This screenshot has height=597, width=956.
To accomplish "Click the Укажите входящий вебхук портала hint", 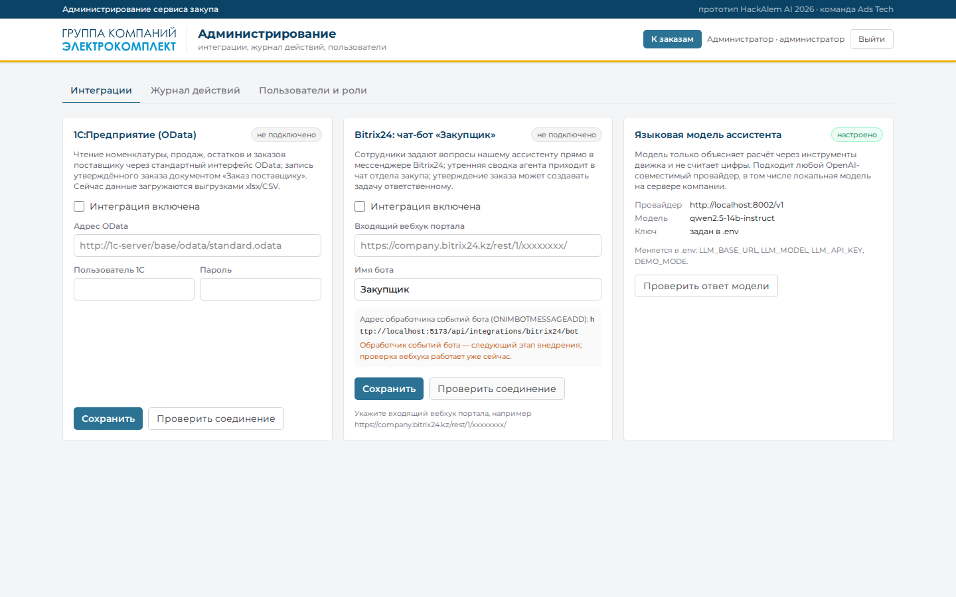I will coord(443,419).
